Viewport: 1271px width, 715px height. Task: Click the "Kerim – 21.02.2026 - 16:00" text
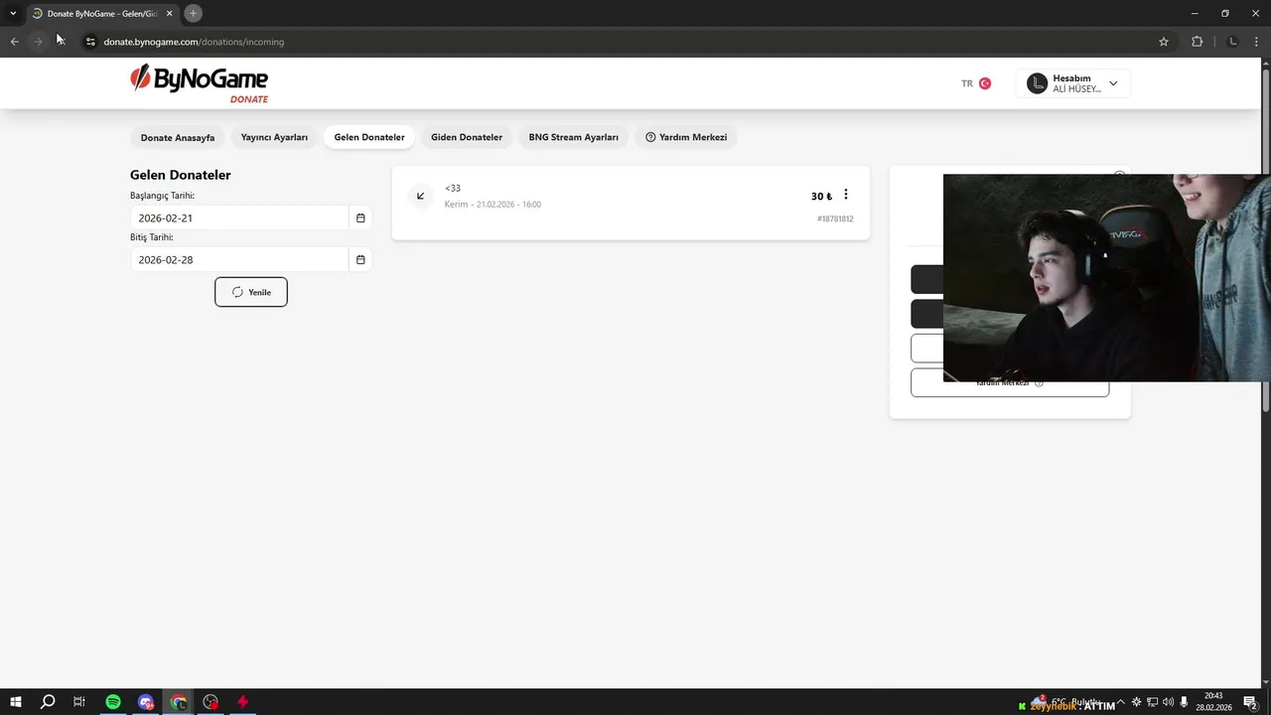point(493,205)
